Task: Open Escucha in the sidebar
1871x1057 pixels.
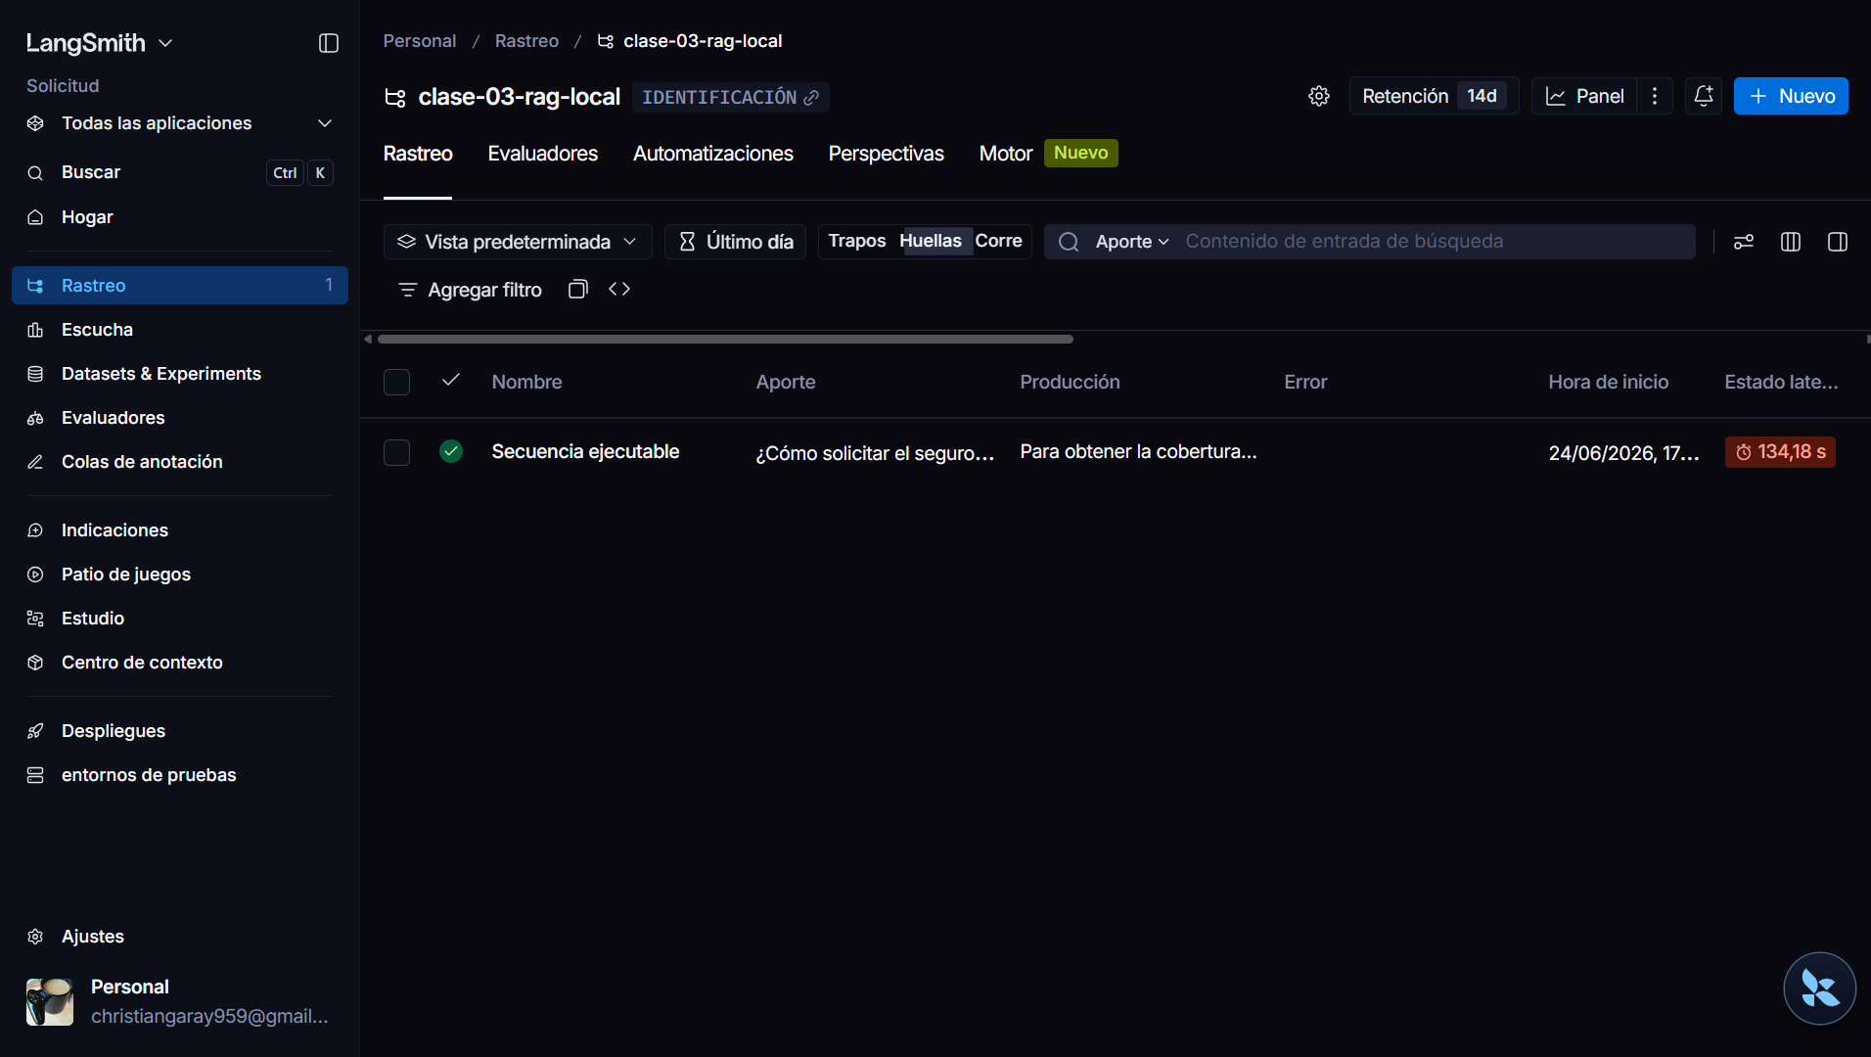Action: (x=180, y=330)
